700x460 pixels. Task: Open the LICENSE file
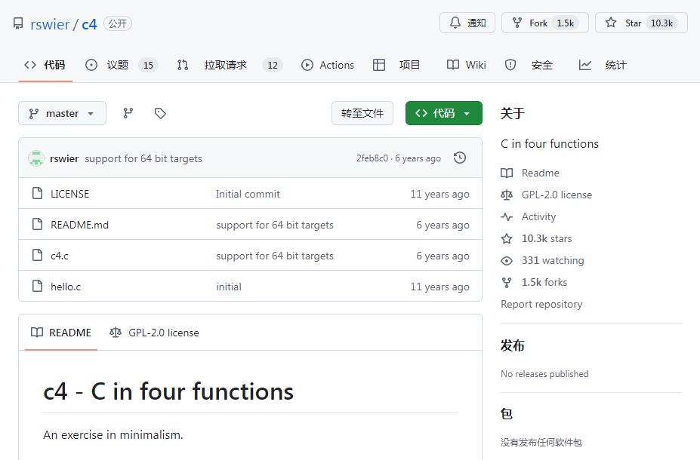[69, 194]
